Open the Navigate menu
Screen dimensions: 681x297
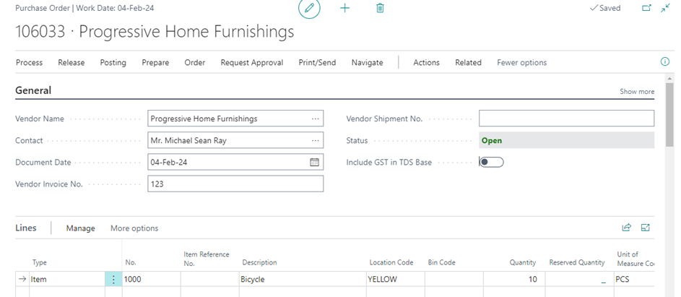pyautogui.click(x=368, y=63)
